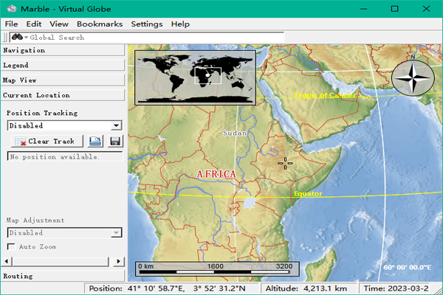This screenshot has height=295, width=443.
Task: Open the Position Tracking dropdown
Action: pos(65,125)
